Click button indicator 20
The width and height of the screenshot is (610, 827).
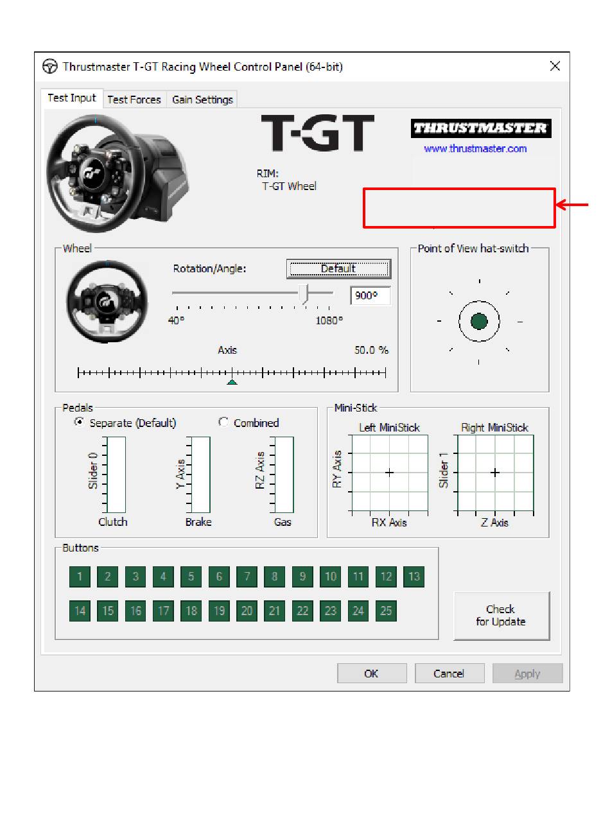point(247,611)
